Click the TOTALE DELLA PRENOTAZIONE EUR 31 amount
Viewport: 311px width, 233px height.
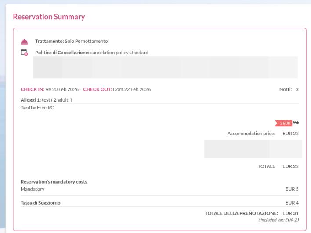(290, 213)
